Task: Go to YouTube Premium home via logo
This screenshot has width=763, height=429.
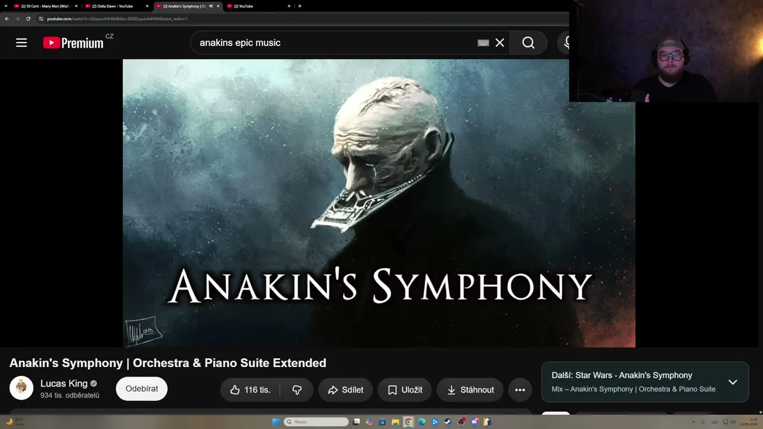Action: 73,42
